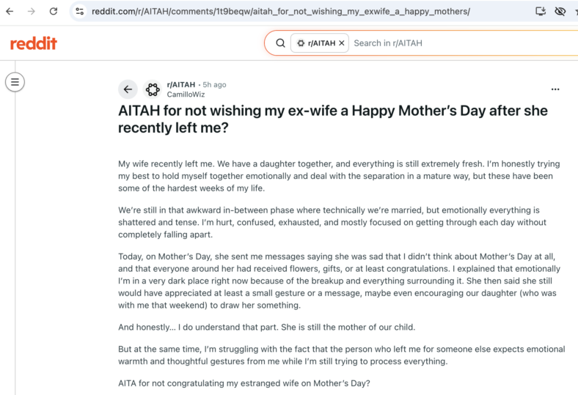Remove the r/AITAH search filter chip
Viewport: 578px width, 395px height.
[x=342, y=43]
